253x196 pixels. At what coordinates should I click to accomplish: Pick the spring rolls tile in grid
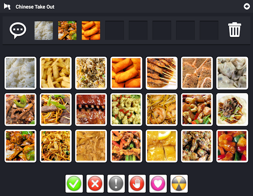pyautogui.click(x=126, y=73)
